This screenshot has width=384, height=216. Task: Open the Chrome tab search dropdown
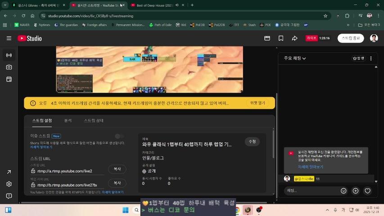click(x=5, y=5)
